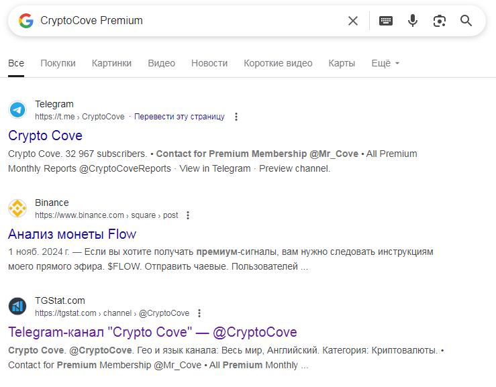The height and width of the screenshot is (387, 496).
Task: Open the Карты tab
Action: coord(342,63)
